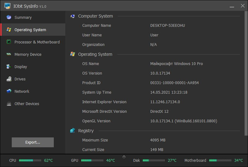Viewport: 248px width, 167px height.
Task: Click the Organization value N/A
Action: click(153, 45)
